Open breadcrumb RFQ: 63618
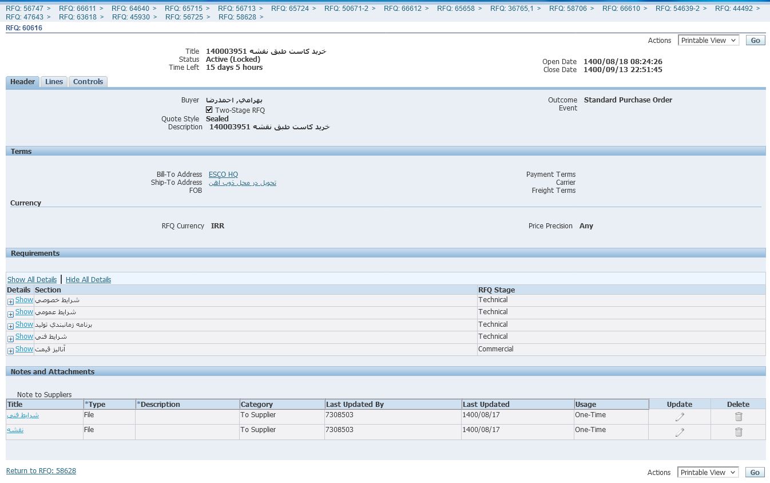Image resolution: width=770 pixels, height=483 pixels. (x=78, y=17)
